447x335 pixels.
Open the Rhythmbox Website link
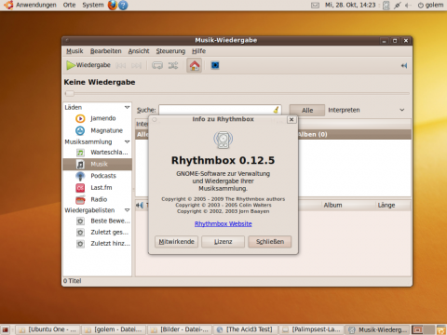tap(223, 223)
